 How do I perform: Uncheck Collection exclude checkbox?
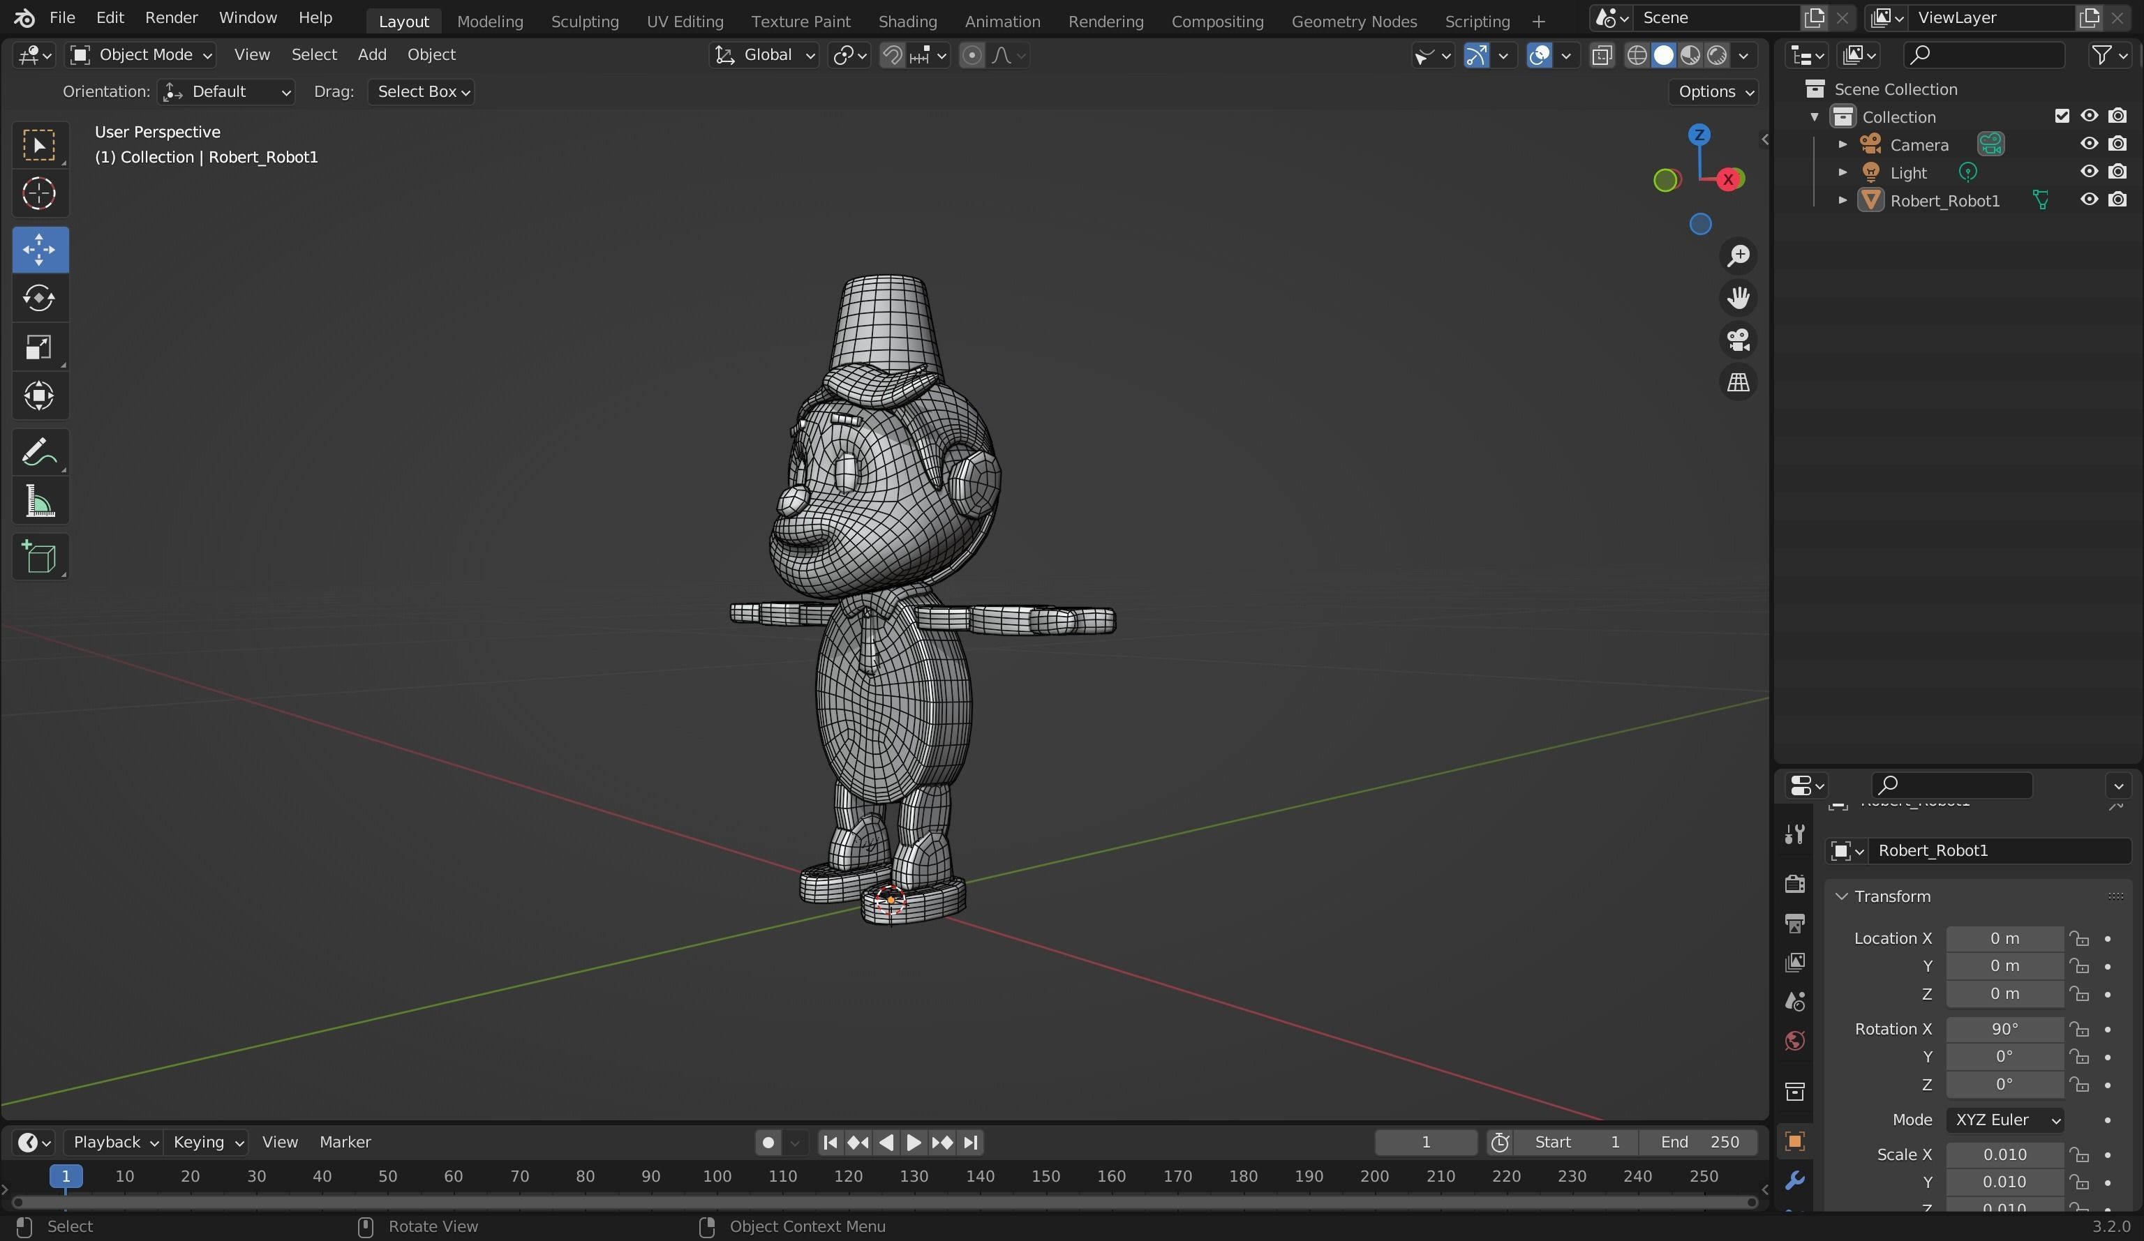click(2062, 116)
